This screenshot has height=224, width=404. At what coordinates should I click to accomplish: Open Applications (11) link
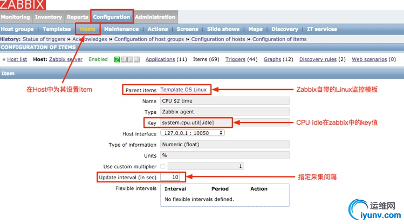coord(160,59)
